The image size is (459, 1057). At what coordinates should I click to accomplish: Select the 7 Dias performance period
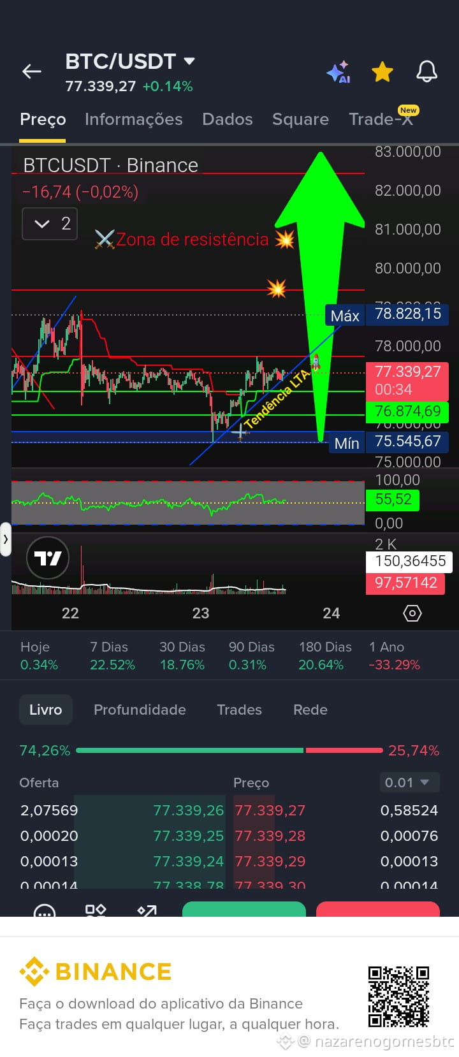[x=112, y=656]
